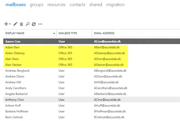This screenshot has width=180, height=121.
Task: Click the Office 365 type in Alan Steiner row
Action: pos(65,65)
